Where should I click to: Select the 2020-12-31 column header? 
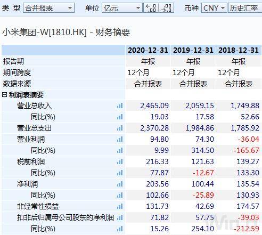(148, 50)
